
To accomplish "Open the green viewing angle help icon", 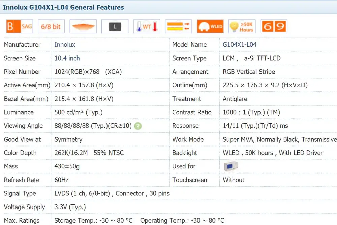I will [138, 126].
